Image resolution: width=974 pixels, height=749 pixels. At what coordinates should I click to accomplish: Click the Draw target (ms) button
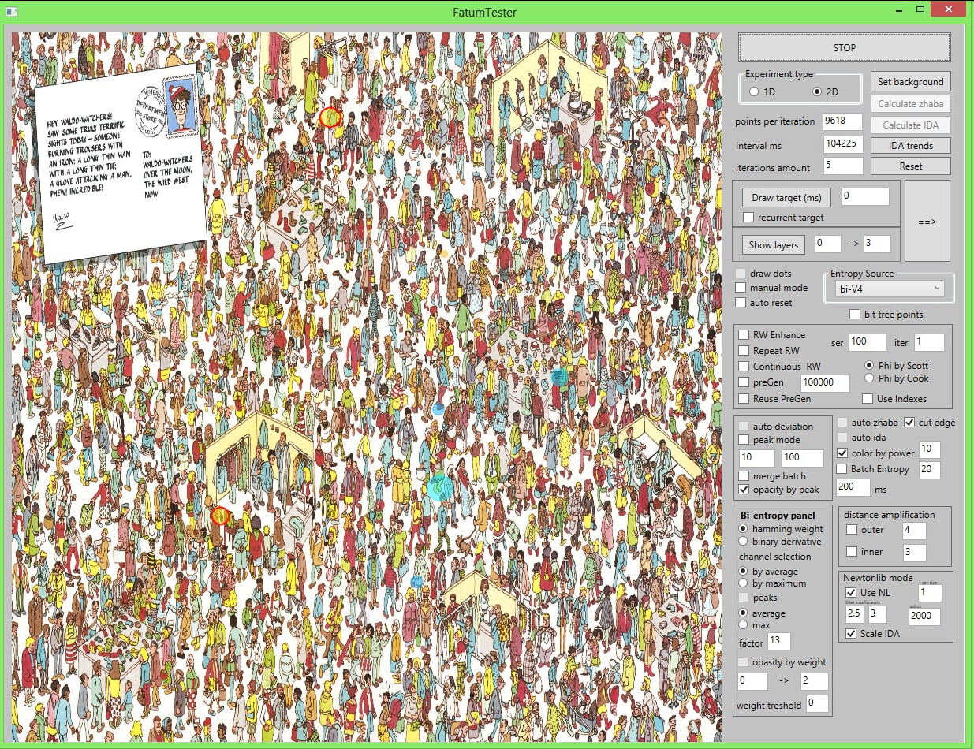click(786, 197)
